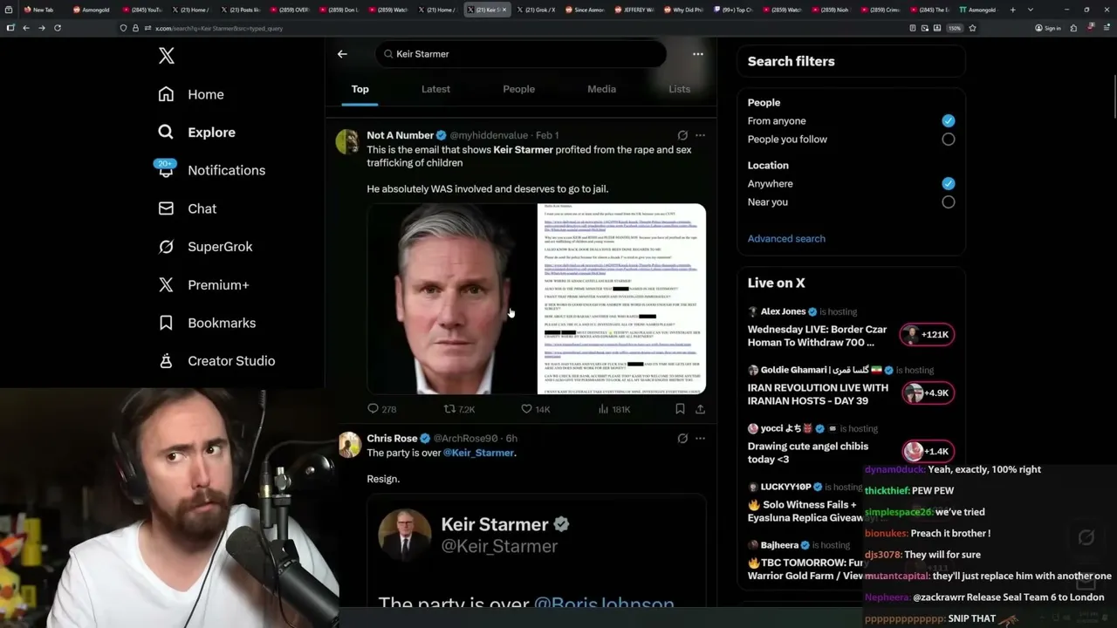This screenshot has width=1117, height=628.
Task: Switch to the People results tab
Action: [518, 89]
